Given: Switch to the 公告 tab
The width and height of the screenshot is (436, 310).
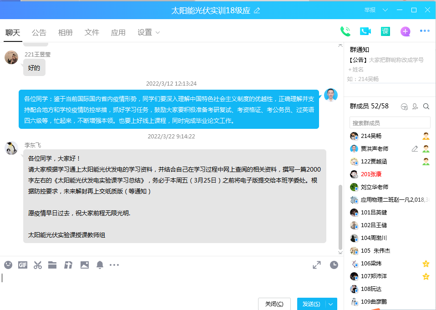Looking at the screenshot, I should (x=39, y=33).
